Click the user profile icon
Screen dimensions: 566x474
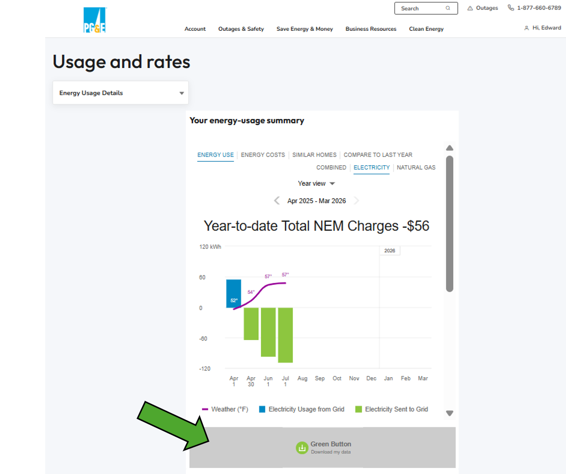(526, 28)
